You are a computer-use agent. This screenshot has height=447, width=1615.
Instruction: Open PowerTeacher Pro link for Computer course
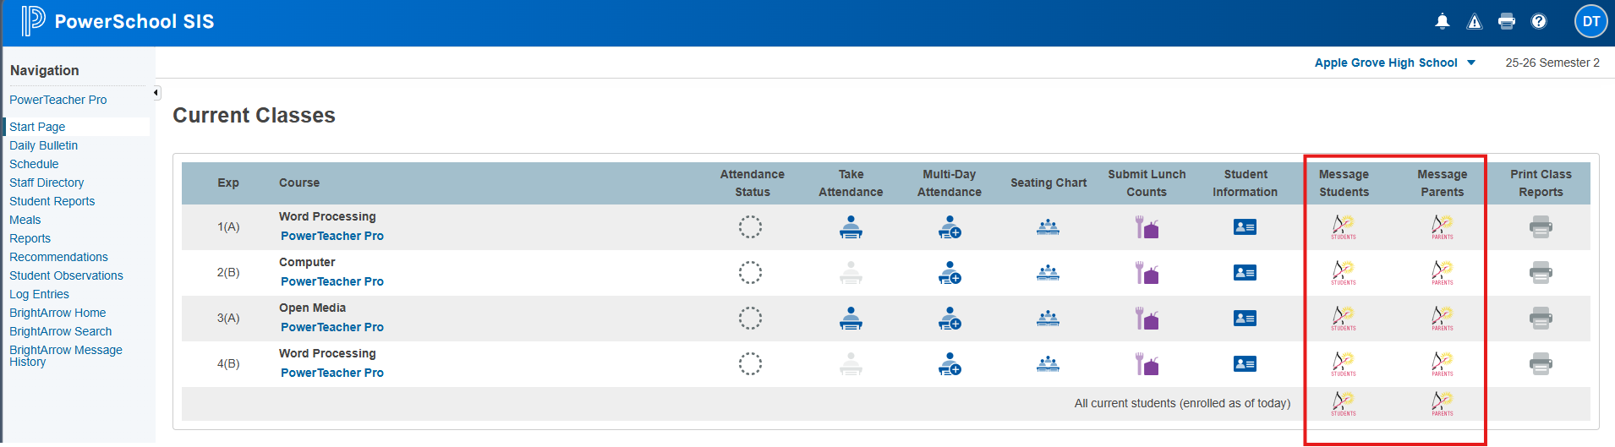point(332,281)
